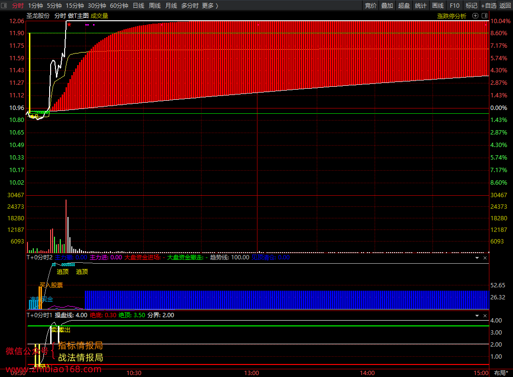The width and height of the screenshot is (513, 377).
Task: Switch to the 30分钟 chart
Action: (97, 6)
